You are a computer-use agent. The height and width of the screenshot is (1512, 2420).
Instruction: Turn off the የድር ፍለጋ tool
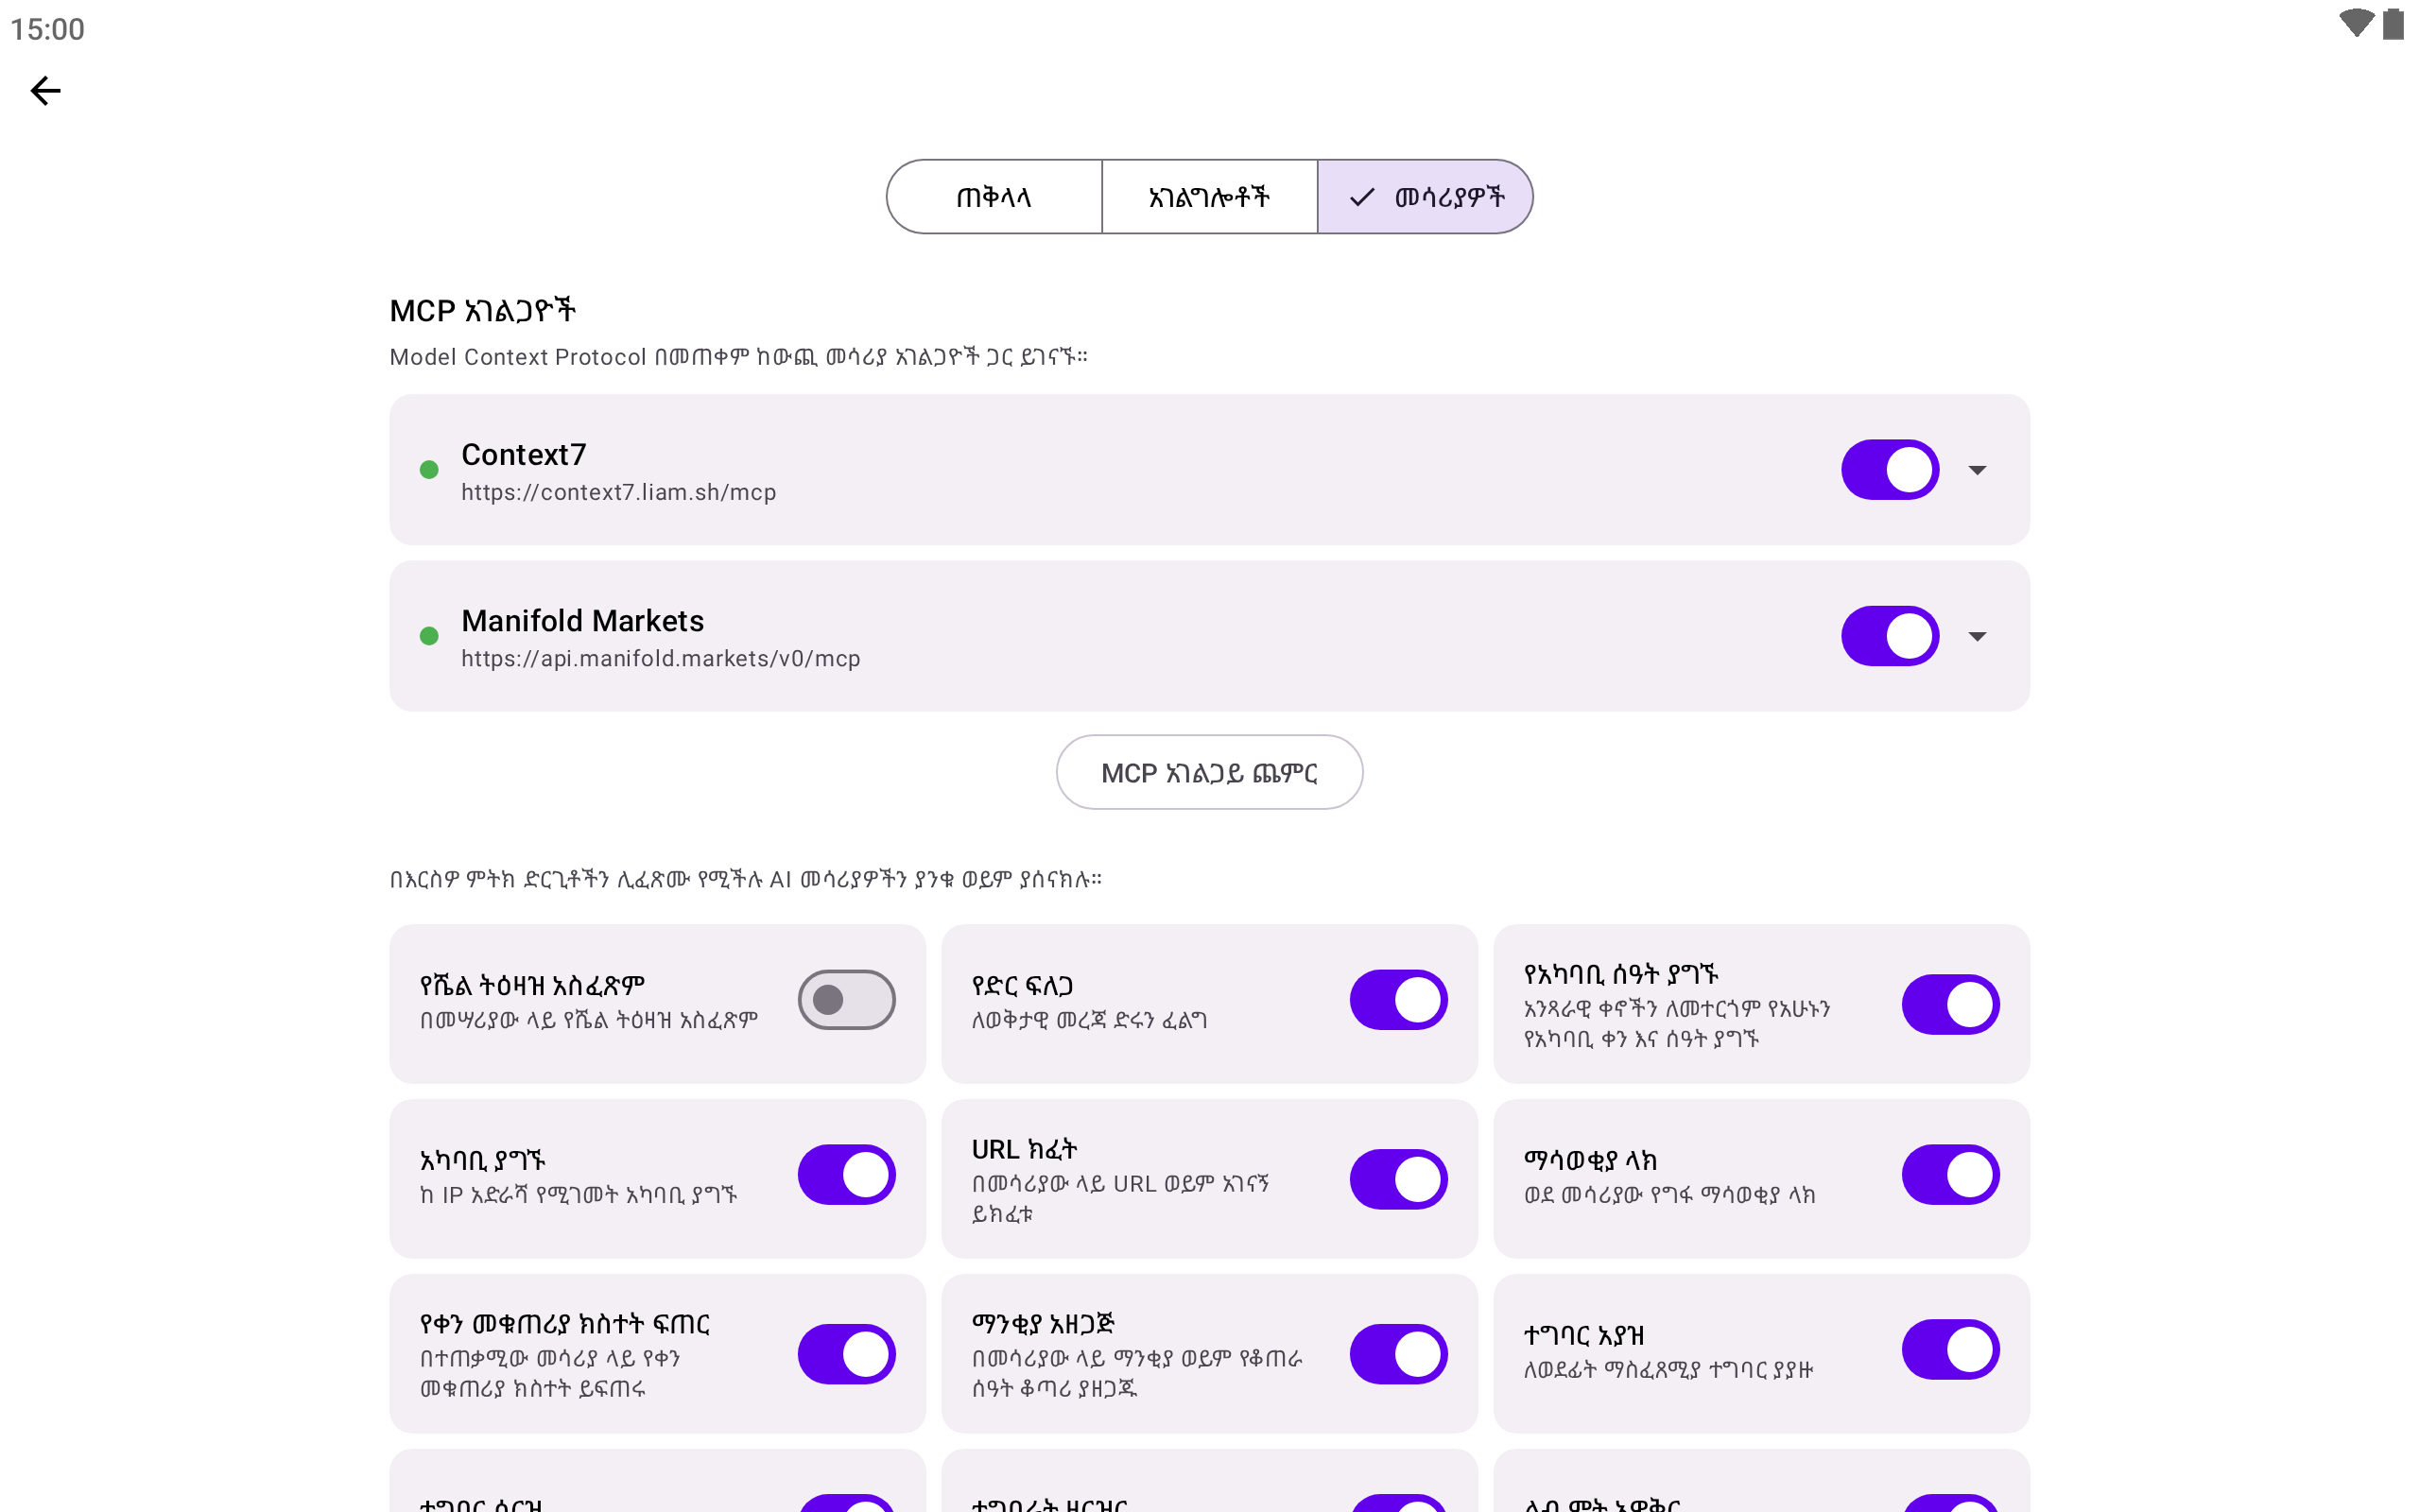pyautogui.click(x=1398, y=1000)
